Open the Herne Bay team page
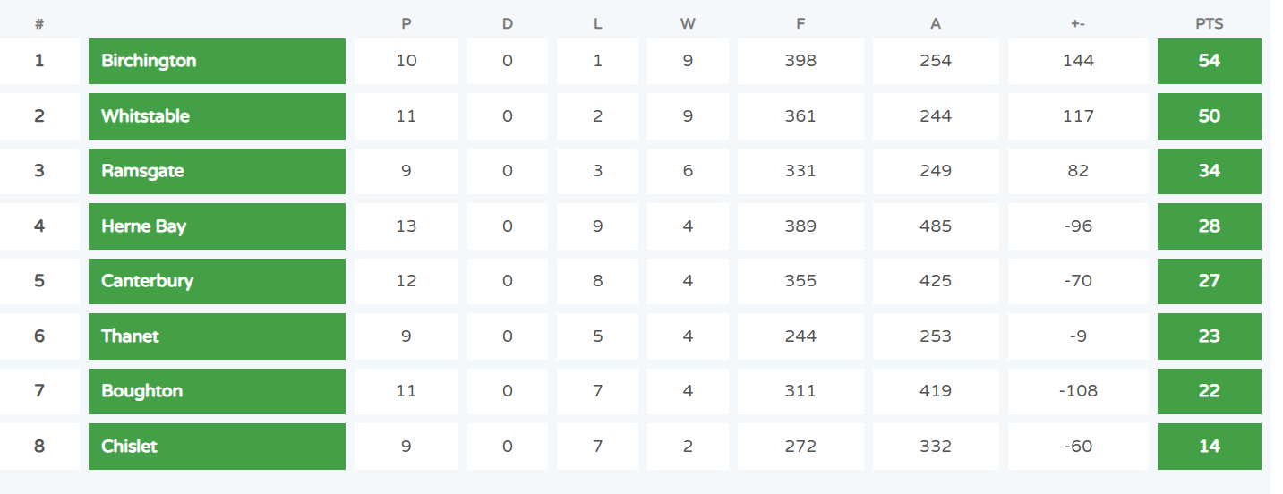The height and width of the screenshot is (494, 1283). (143, 226)
